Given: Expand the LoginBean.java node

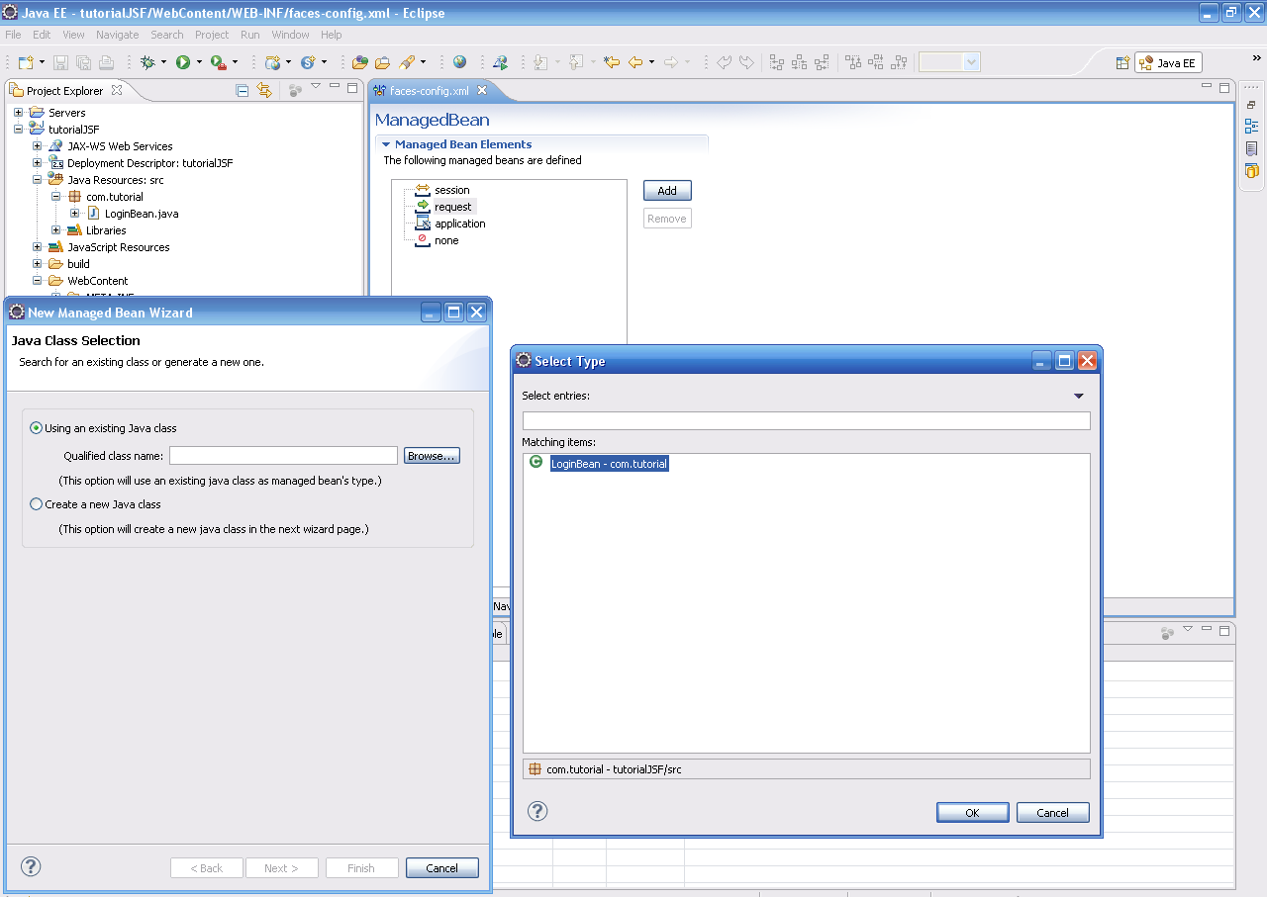Looking at the screenshot, I should (x=75, y=214).
